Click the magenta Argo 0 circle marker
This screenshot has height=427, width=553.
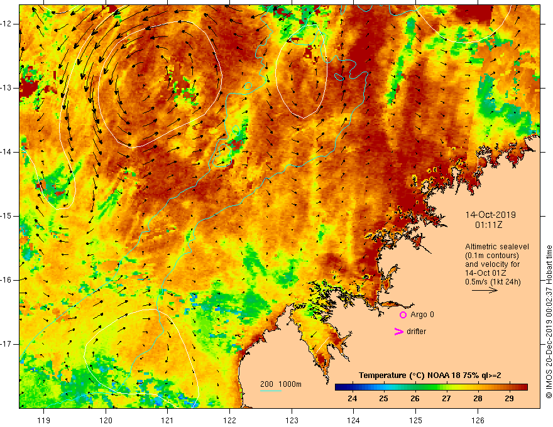click(403, 315)
